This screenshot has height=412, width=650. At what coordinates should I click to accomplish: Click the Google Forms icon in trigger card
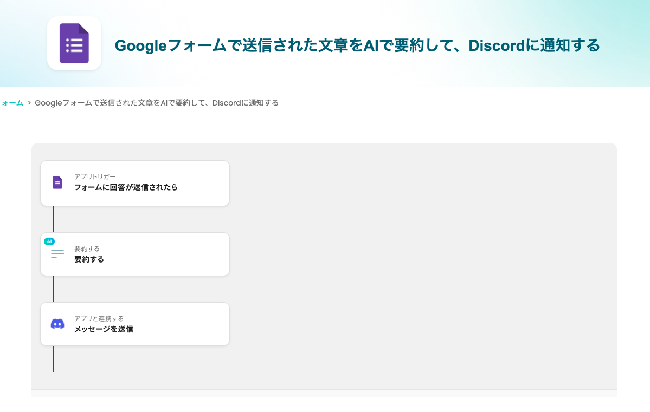click(x=57, y=182)
